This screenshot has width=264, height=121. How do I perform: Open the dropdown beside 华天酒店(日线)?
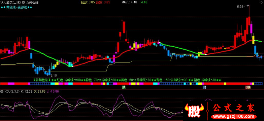pos(23,3)
